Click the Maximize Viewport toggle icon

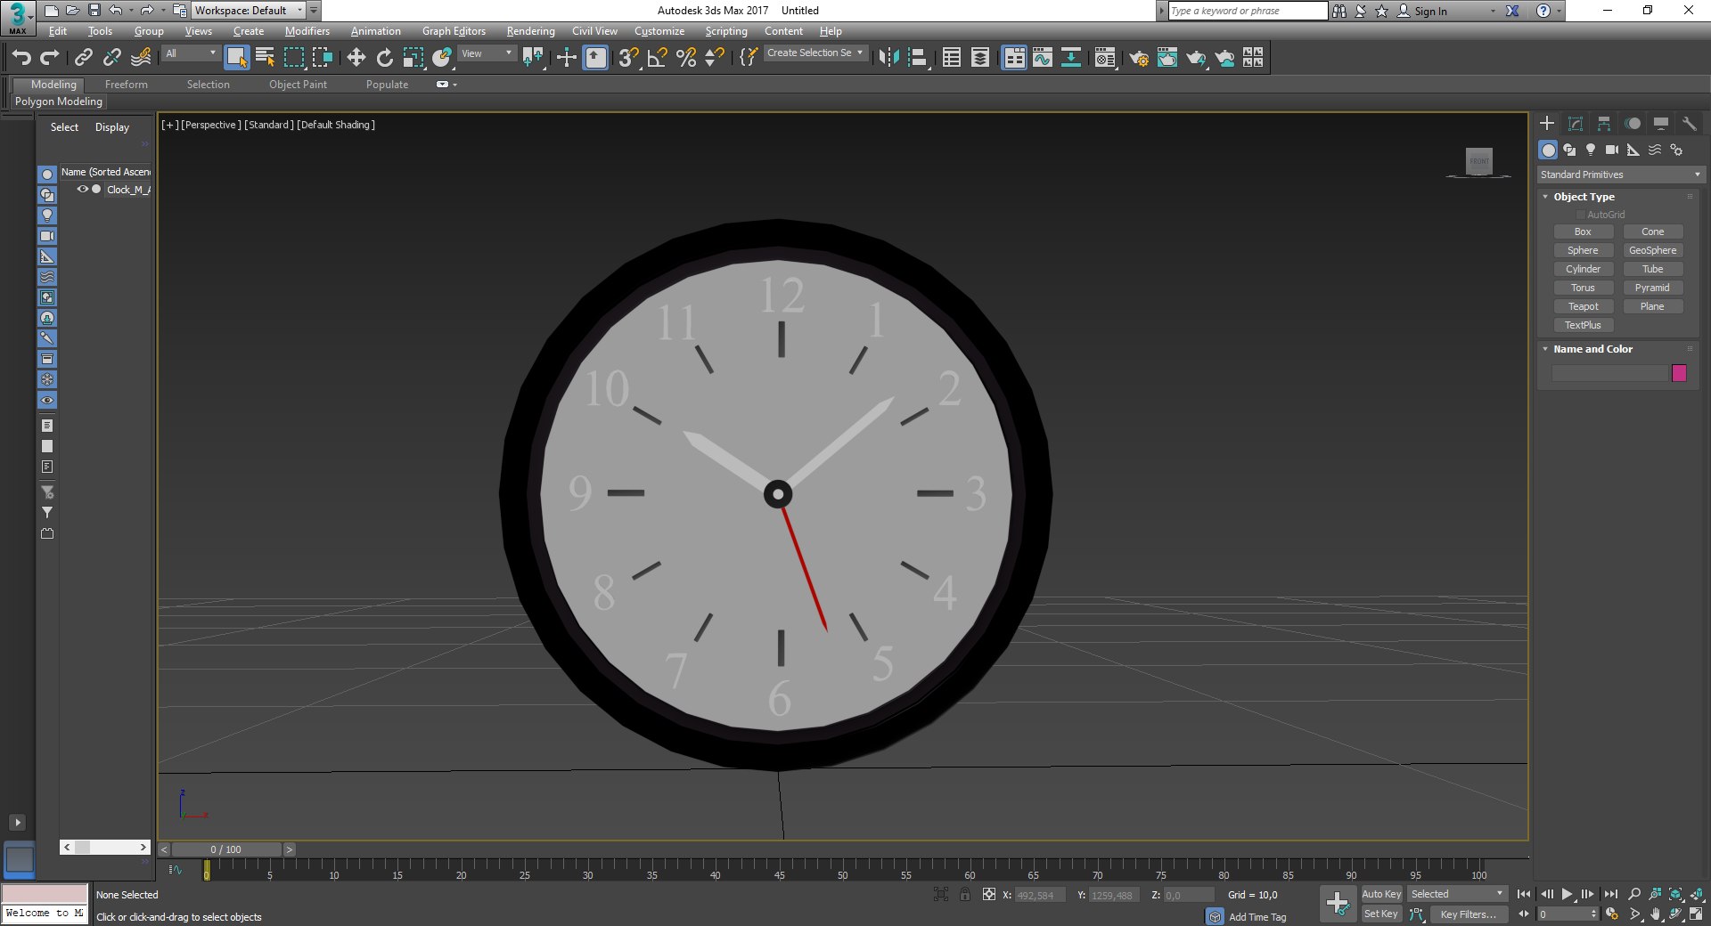click(x=1696, y=914)
